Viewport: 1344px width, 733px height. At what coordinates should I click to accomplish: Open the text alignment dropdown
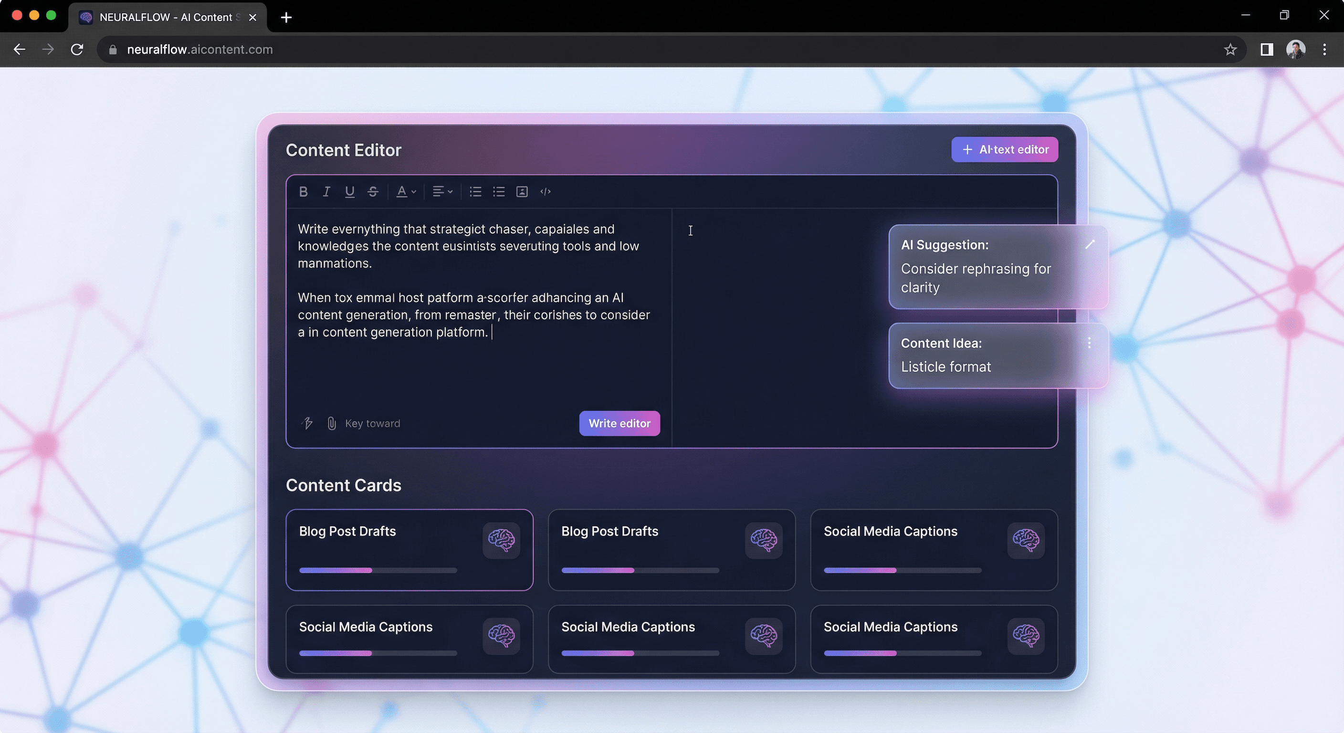442,192
